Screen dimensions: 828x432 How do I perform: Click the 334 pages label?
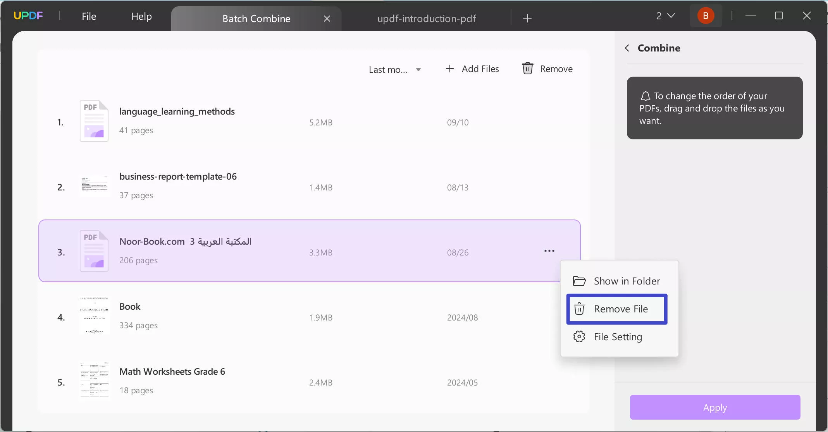[138, 326]
